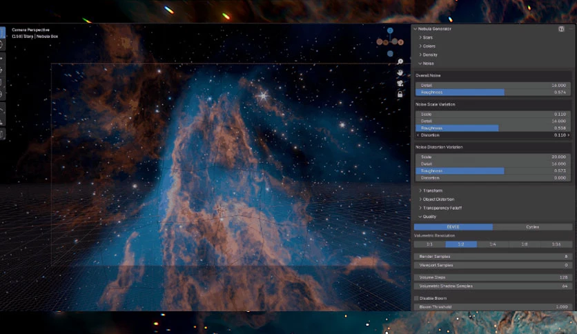This screenshot has height=334, width=577.
Task: Click the Volumetric Shadow Samples field
Action: tap(493, 286)
